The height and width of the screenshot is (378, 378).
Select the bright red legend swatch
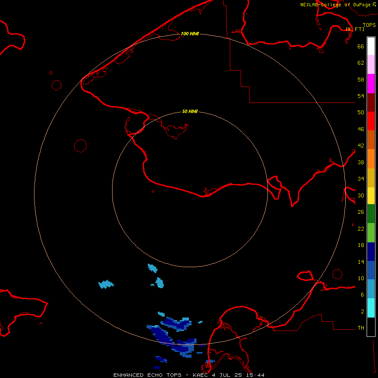371,121
